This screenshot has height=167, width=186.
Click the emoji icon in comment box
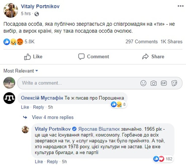tap(143, 83)
